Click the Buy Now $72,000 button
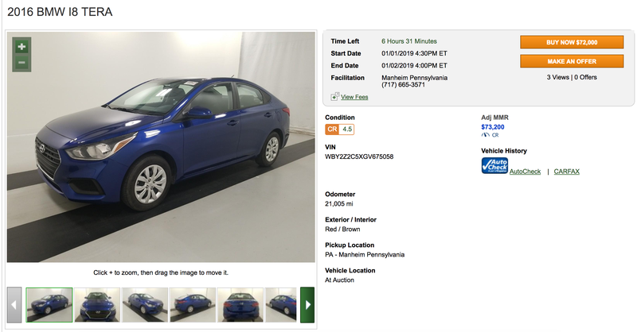The height and width of the screenshot is (332, 637). pyautogui.click(x=572, y=42)
